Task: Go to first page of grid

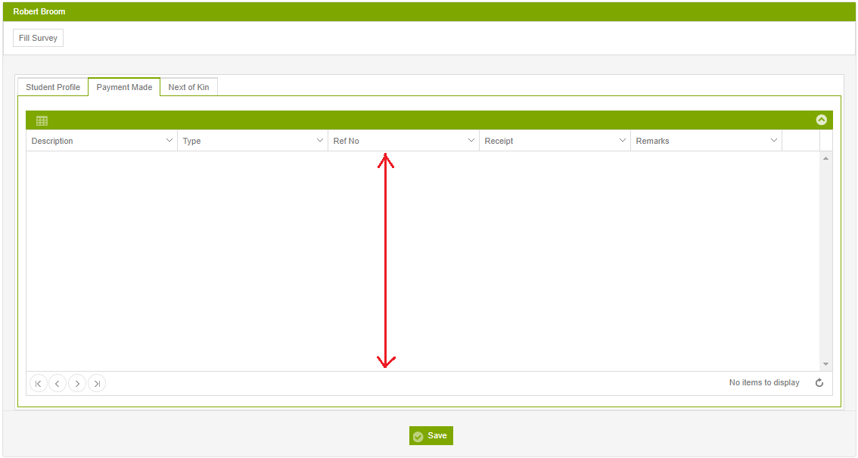Action: coord(39,384)
